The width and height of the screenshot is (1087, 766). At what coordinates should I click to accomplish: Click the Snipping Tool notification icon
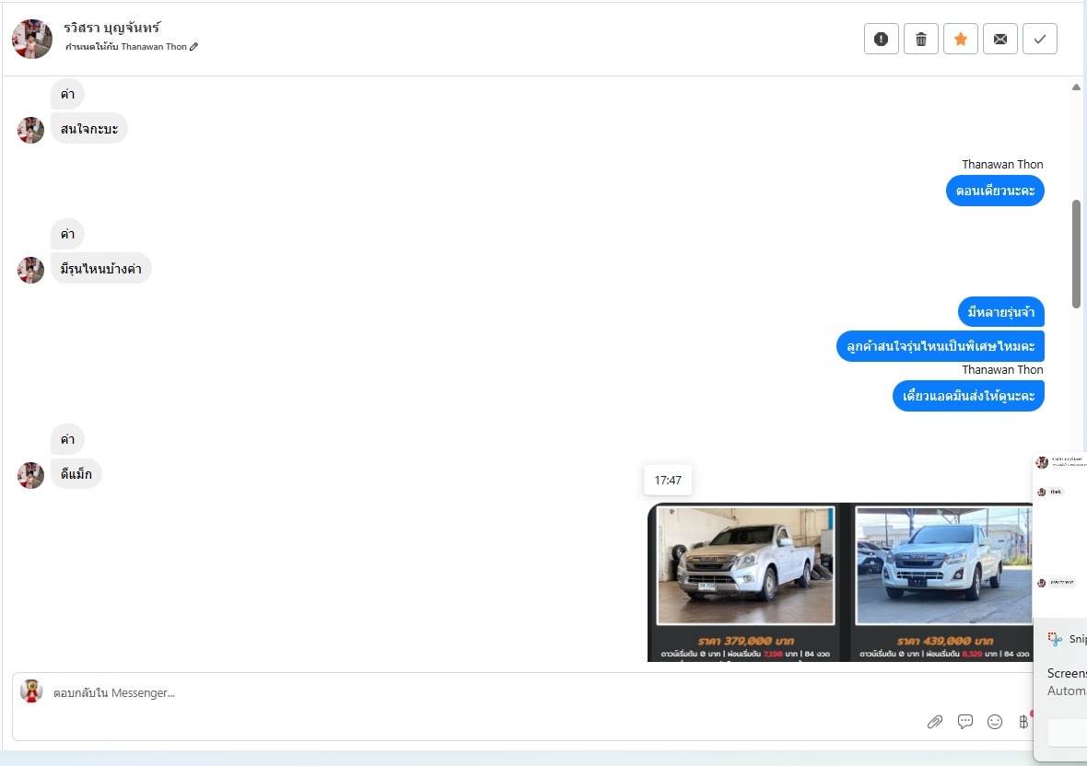[1055, 639]
